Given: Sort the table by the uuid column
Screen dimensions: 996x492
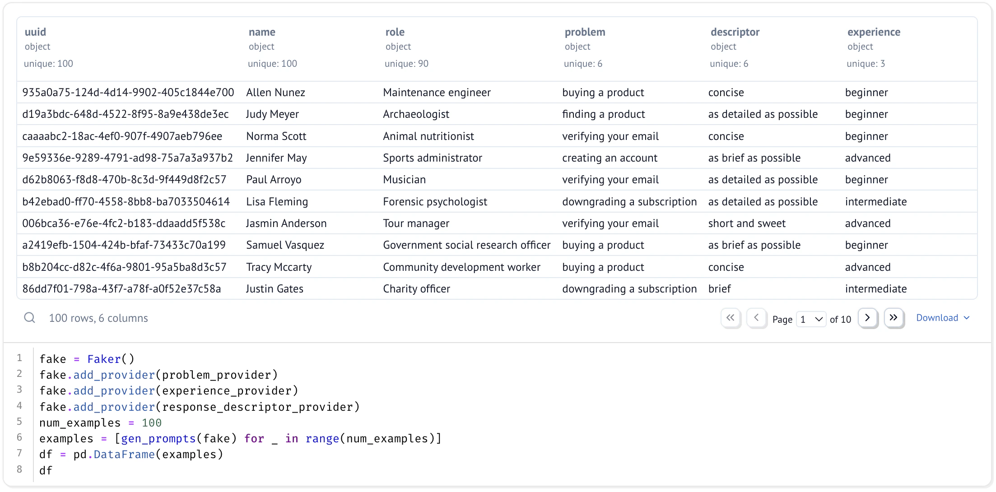Looking at the screenshot, I should [x=35, y=32].
